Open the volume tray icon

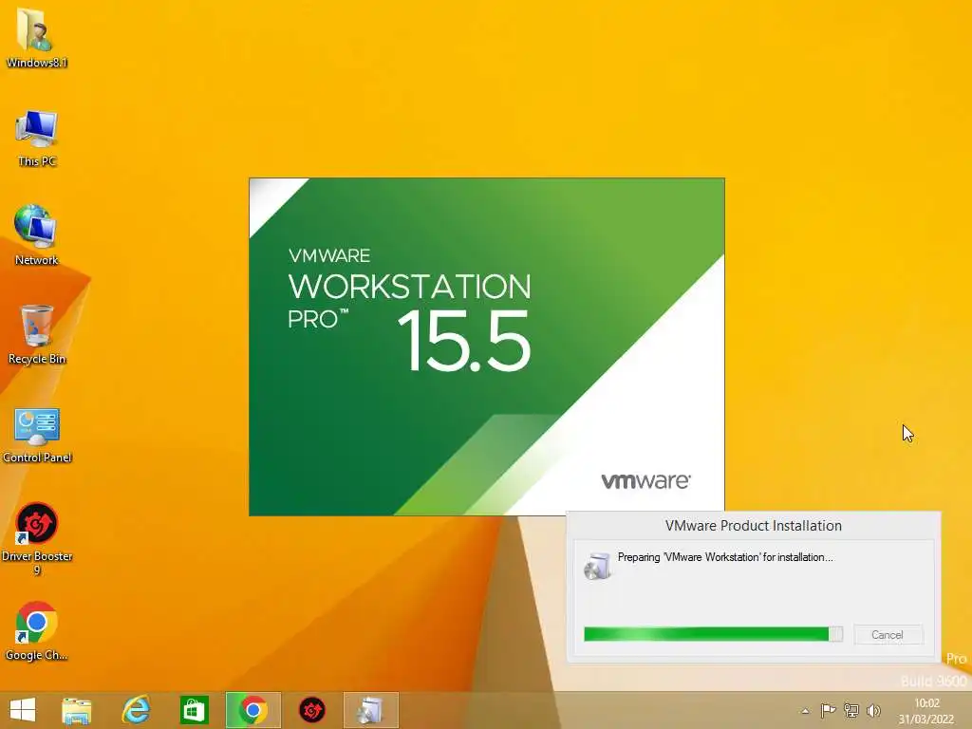pos(873,710)
